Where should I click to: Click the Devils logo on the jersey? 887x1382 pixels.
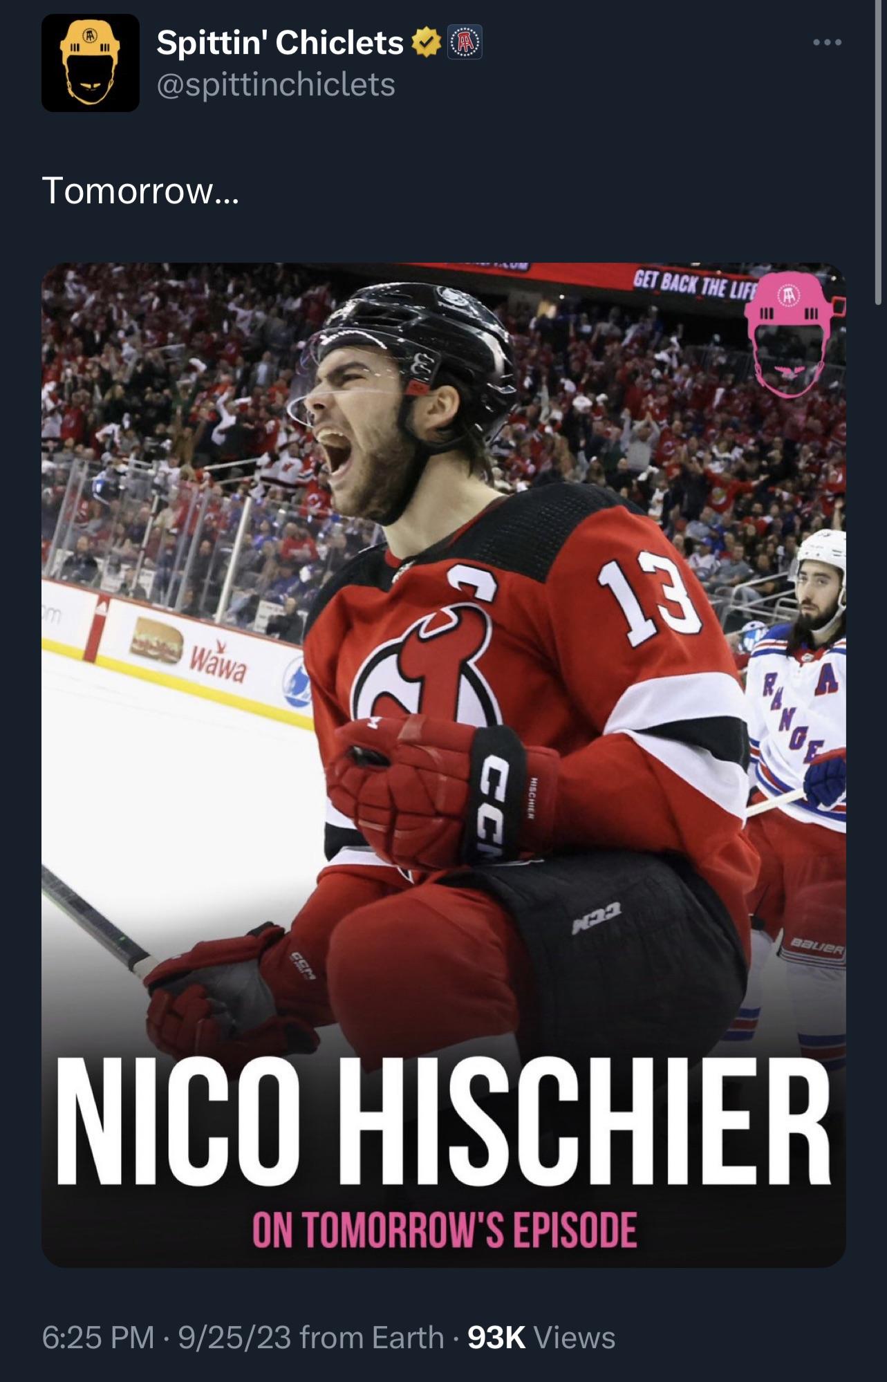point(425,667)
